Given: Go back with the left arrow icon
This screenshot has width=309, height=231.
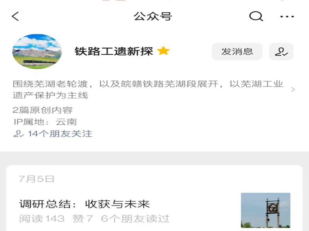Looking at the screenshot, I should (x=15, y=16).
